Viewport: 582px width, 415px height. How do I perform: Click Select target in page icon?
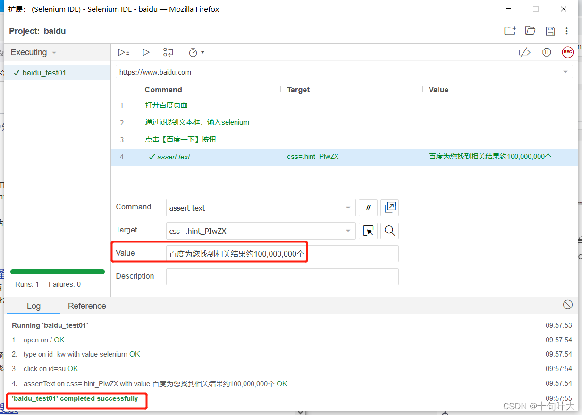(x=368, y=231)
